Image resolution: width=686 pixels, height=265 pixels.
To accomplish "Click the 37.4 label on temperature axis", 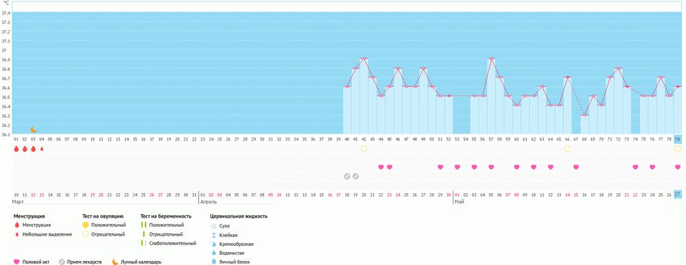I will (6, 13).
